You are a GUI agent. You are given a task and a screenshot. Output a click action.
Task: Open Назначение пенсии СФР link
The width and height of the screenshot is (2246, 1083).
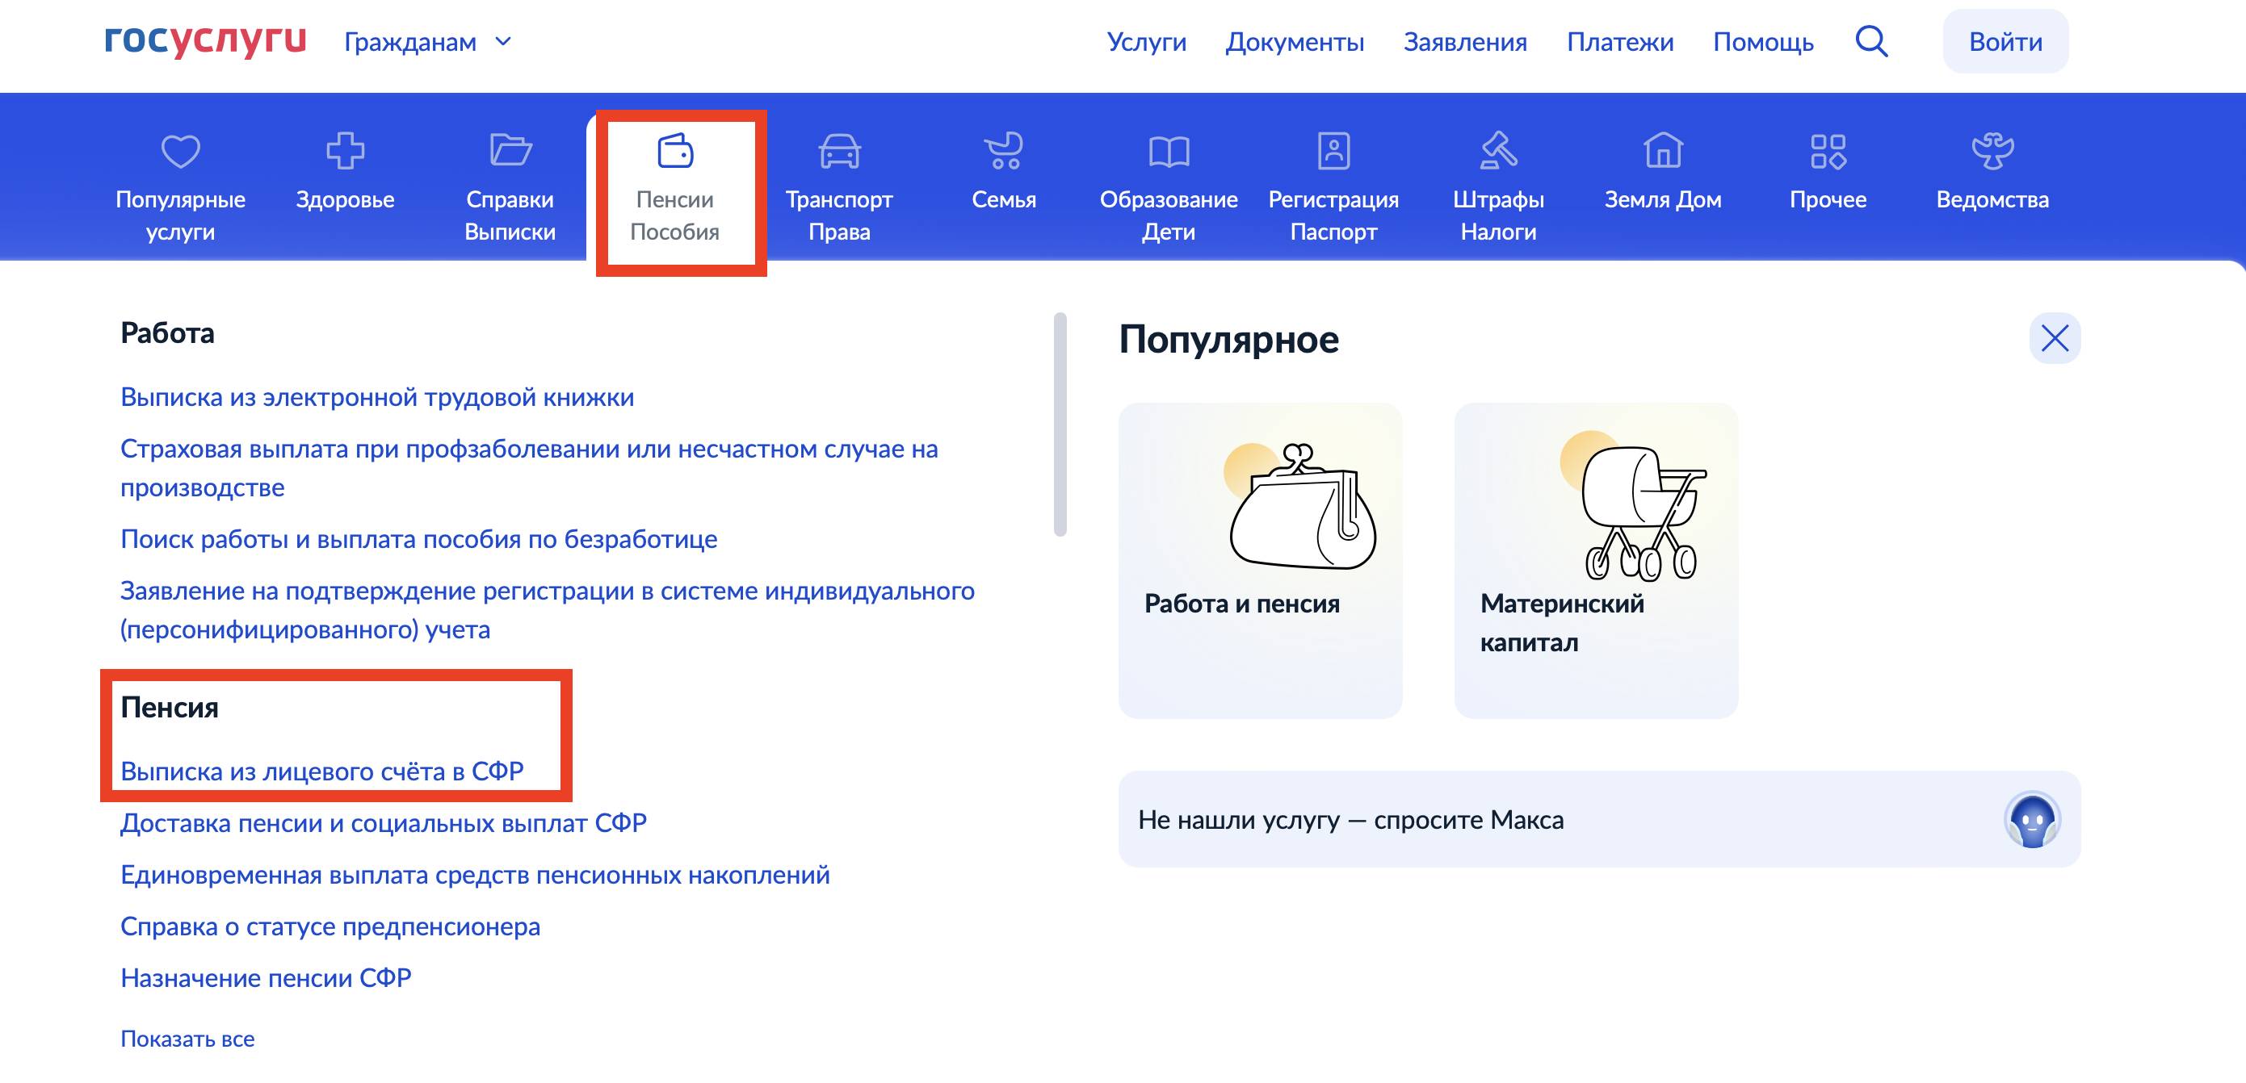pyautogui.click(x=265, y=977)
